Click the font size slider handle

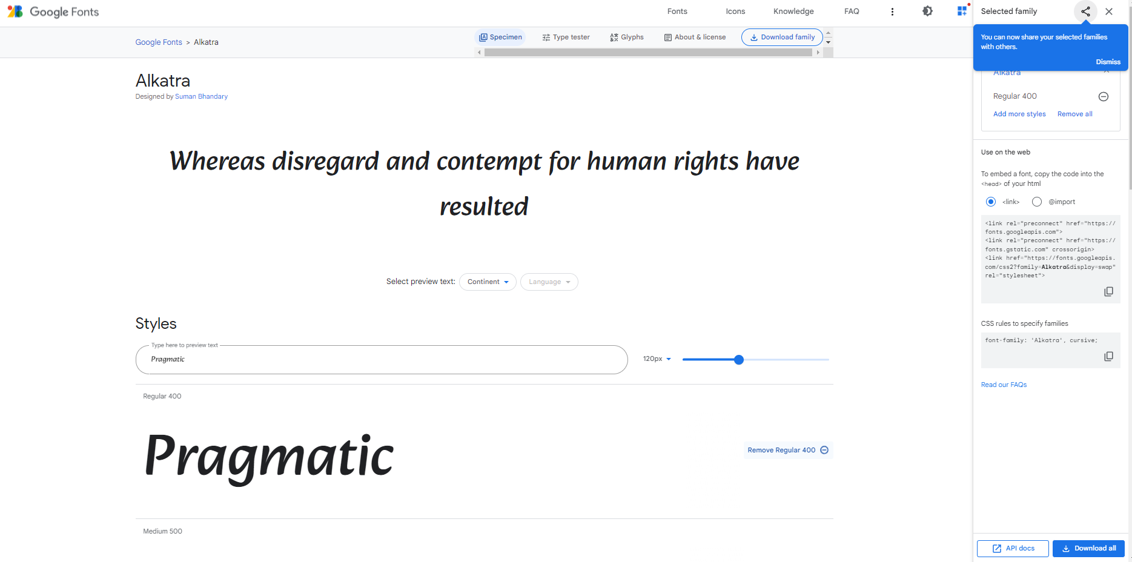tap(738, 360)
